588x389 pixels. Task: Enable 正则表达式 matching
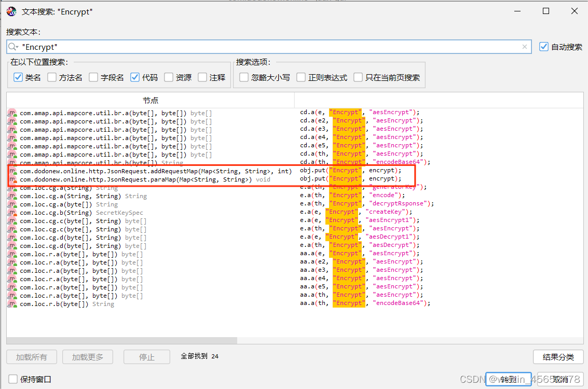coord(301,77)
